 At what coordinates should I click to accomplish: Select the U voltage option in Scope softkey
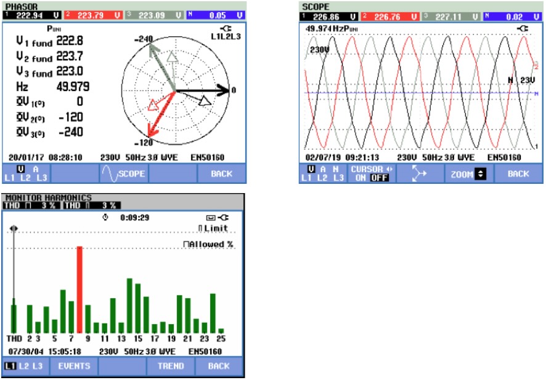tap(311, 169)
